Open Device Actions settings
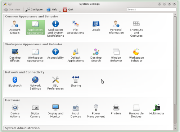The width and height of the screenshot is (180, 132). (x=15, y=111)
